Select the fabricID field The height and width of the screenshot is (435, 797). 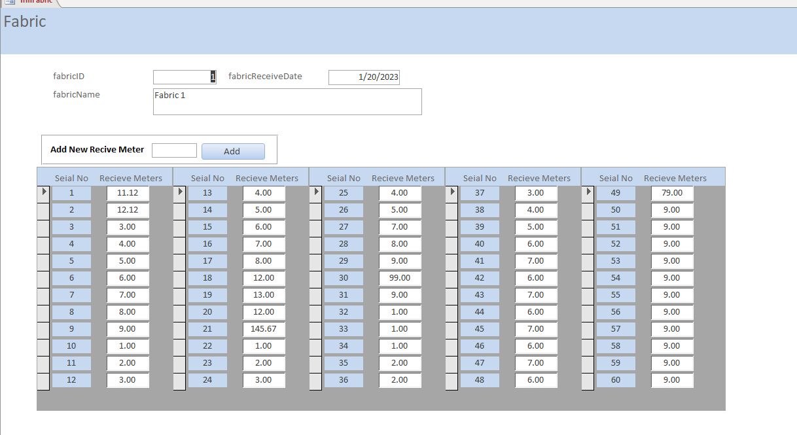(x=185, y=77)
